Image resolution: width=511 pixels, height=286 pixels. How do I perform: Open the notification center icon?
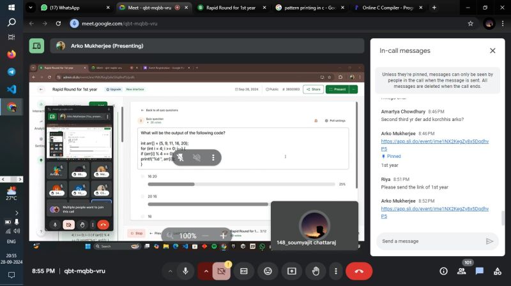pyautogui.click(x=11, y=275)
